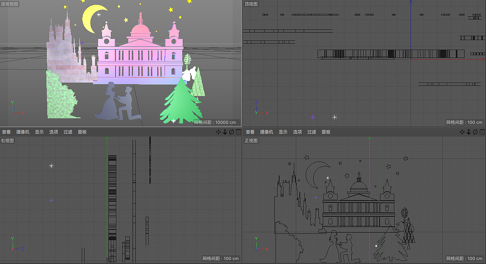486x264 pixels.
Task: Select the purple light marker in the top view
Action: [313, 117]
